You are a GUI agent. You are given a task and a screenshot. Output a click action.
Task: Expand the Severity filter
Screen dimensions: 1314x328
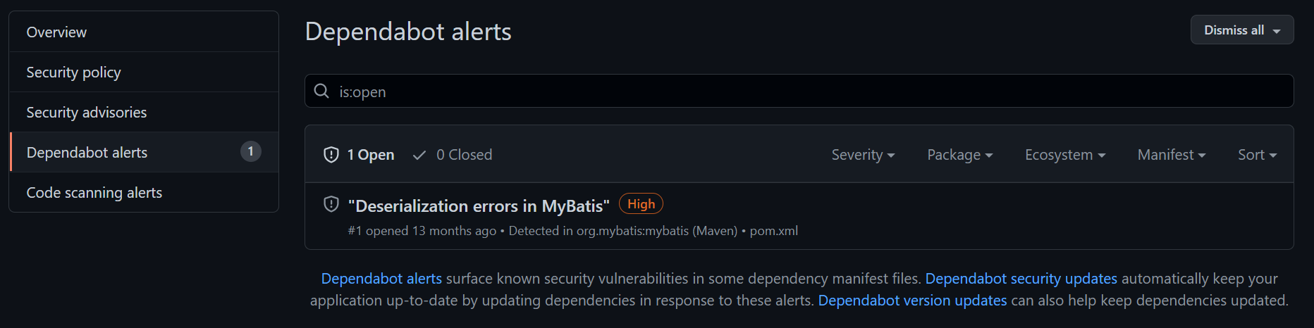pos(863,155)
